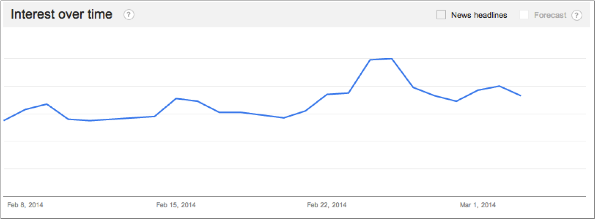Click the last small peak after Mar 1

tap(499, 86)
